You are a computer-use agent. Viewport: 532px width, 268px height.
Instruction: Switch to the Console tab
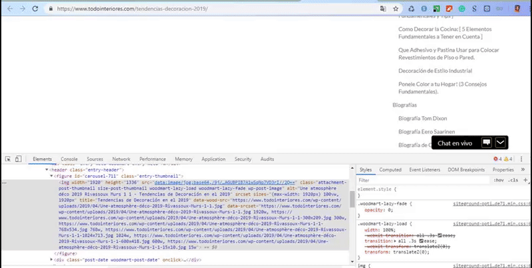click(x=69, y=159)
